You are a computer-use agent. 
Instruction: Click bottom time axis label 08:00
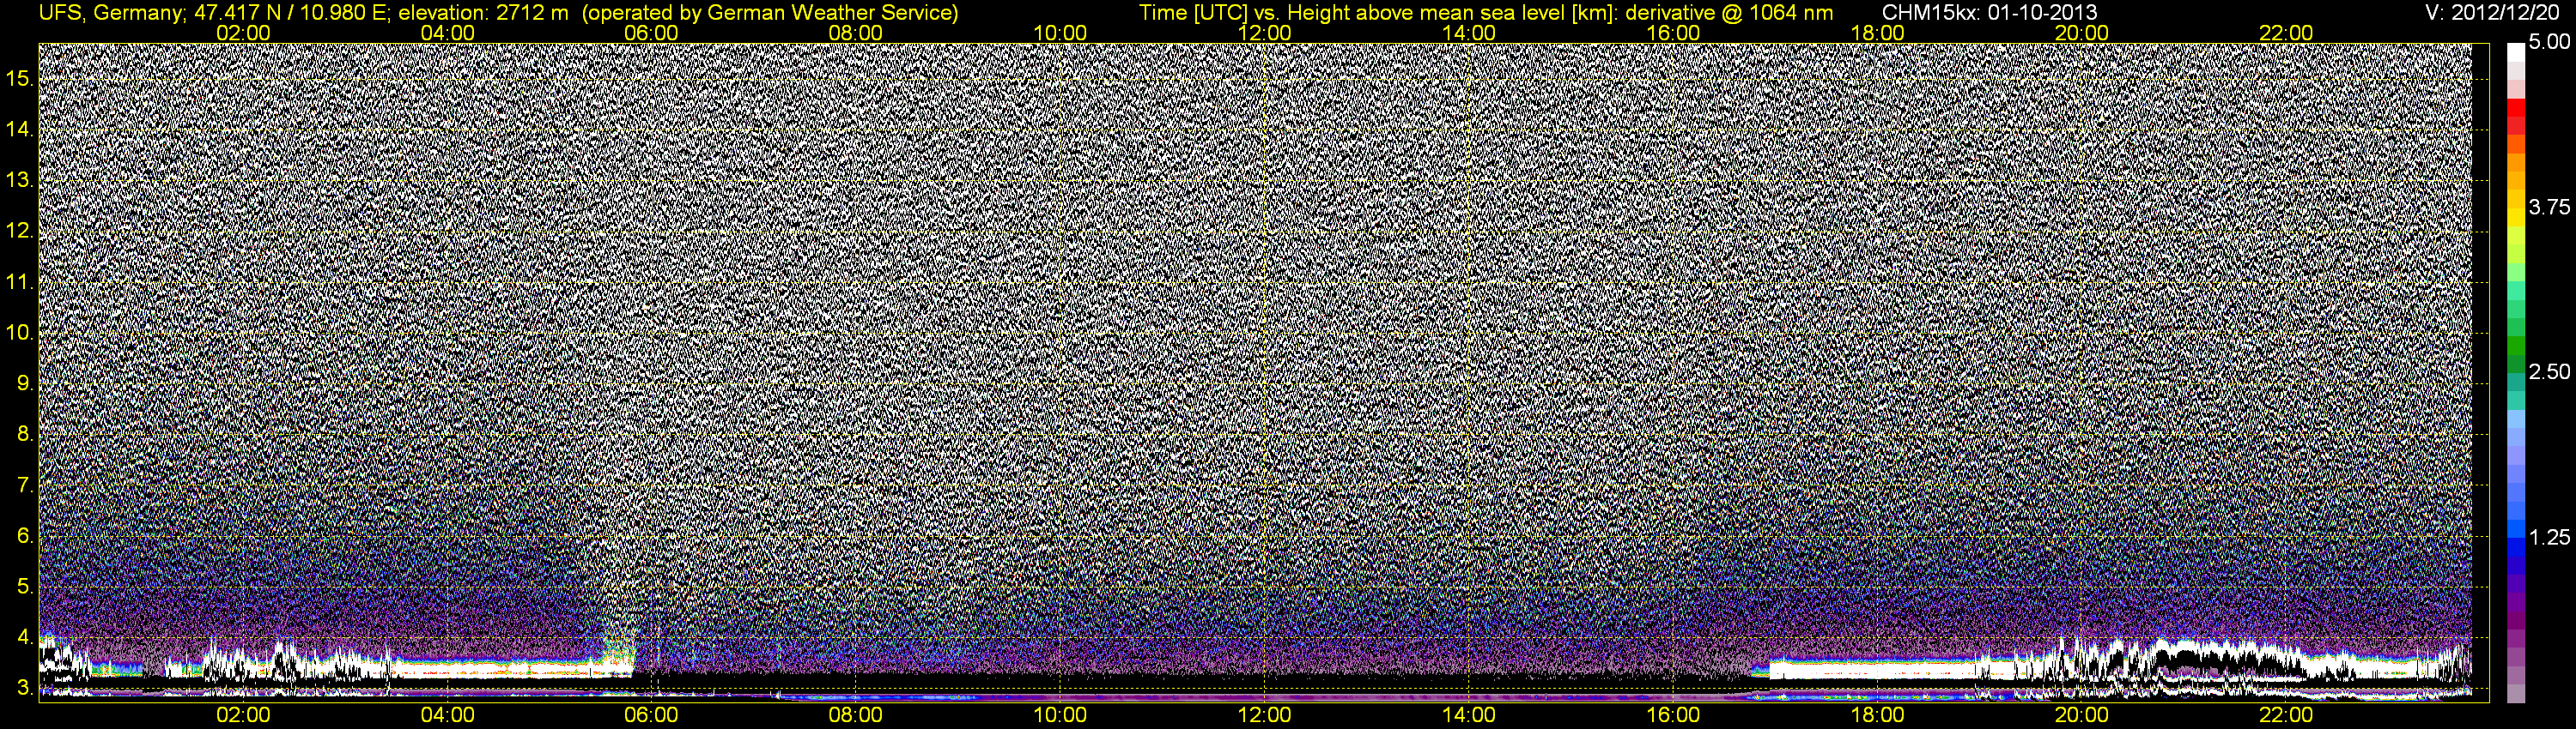point(856,715)
